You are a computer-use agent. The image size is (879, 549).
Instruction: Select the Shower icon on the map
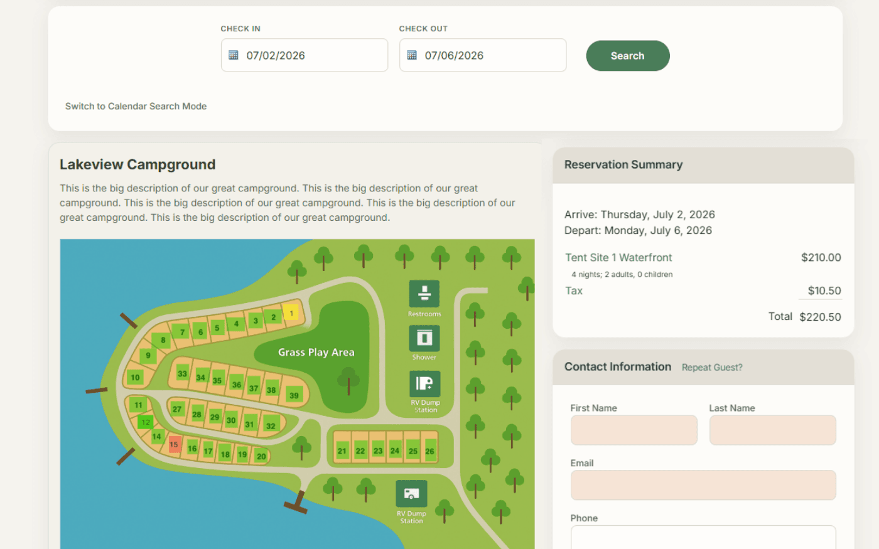click(424, 339)
